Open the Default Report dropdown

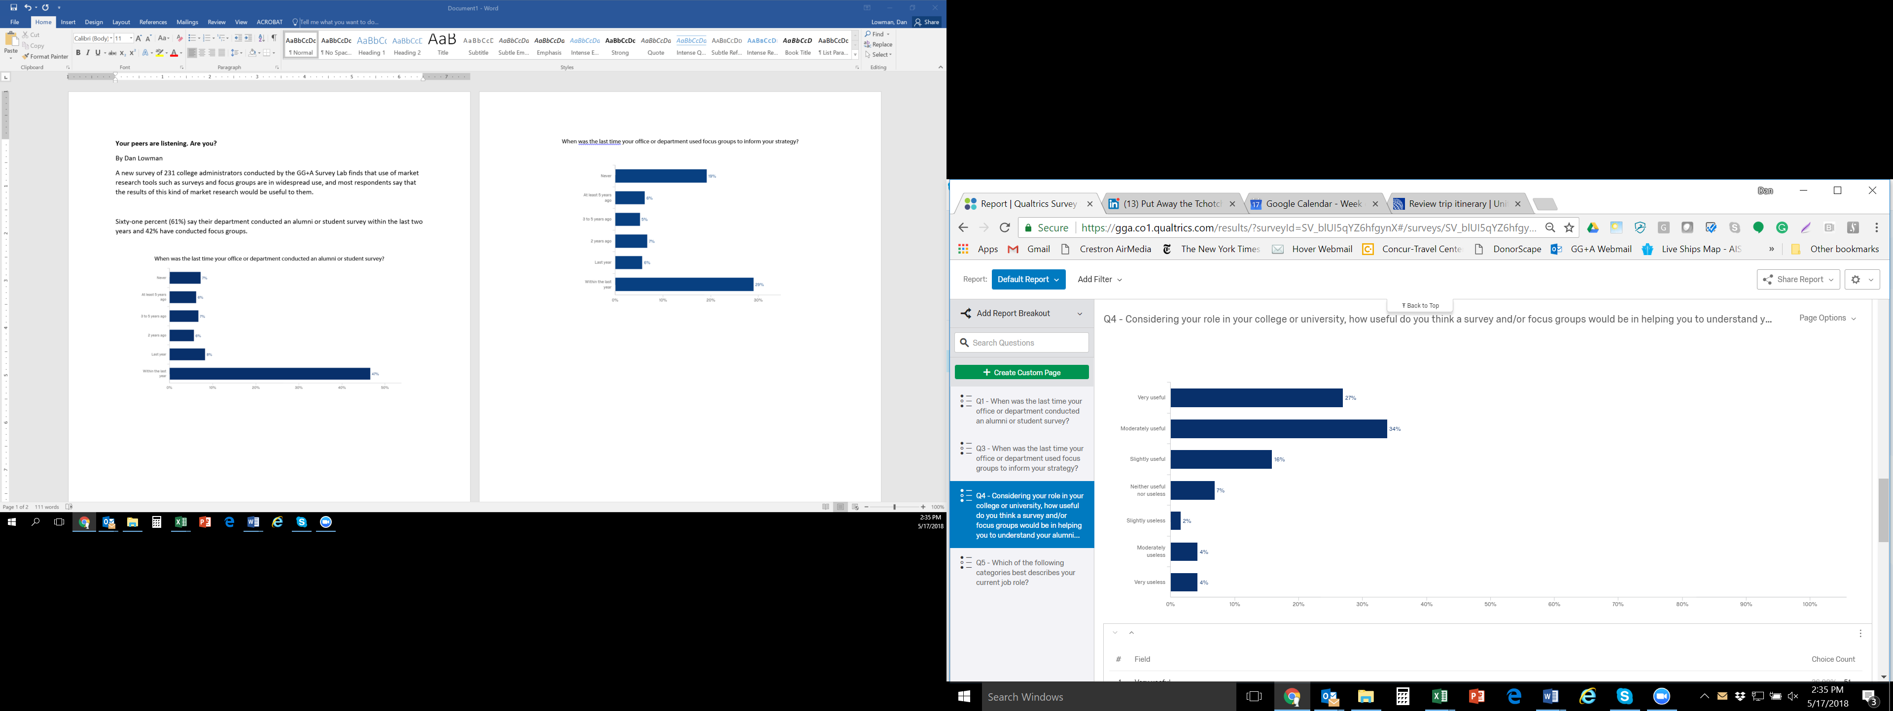tap(1028, 280)
